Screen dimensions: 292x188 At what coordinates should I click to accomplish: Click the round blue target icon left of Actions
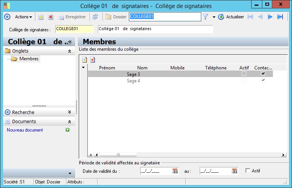tap(7, 17)
